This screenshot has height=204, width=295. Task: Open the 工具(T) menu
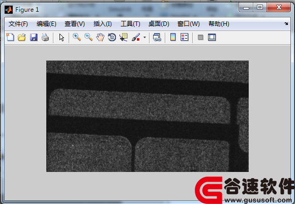(130, 24)
